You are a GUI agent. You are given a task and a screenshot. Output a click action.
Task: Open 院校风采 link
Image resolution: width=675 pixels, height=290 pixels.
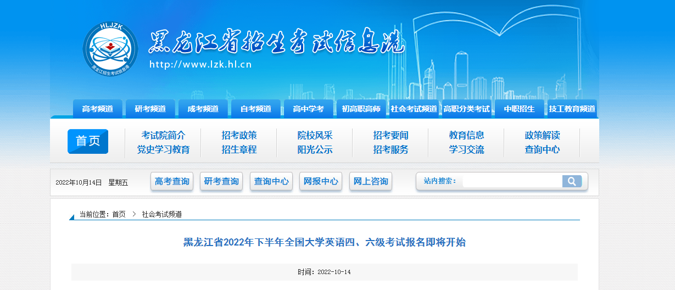coord(315,135)
